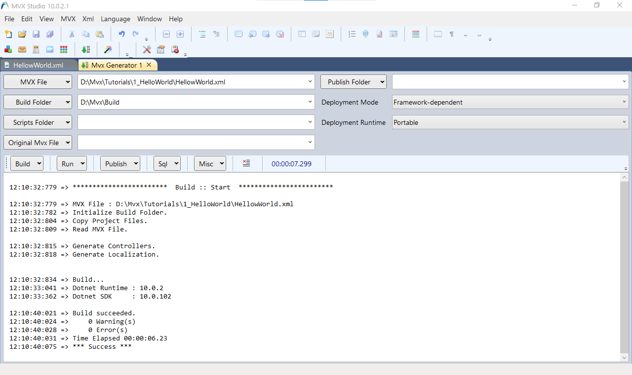The height and width of the screenshot is (375, 632).
Task: Click the blue balloon icon
Action: tap(365, 34)
